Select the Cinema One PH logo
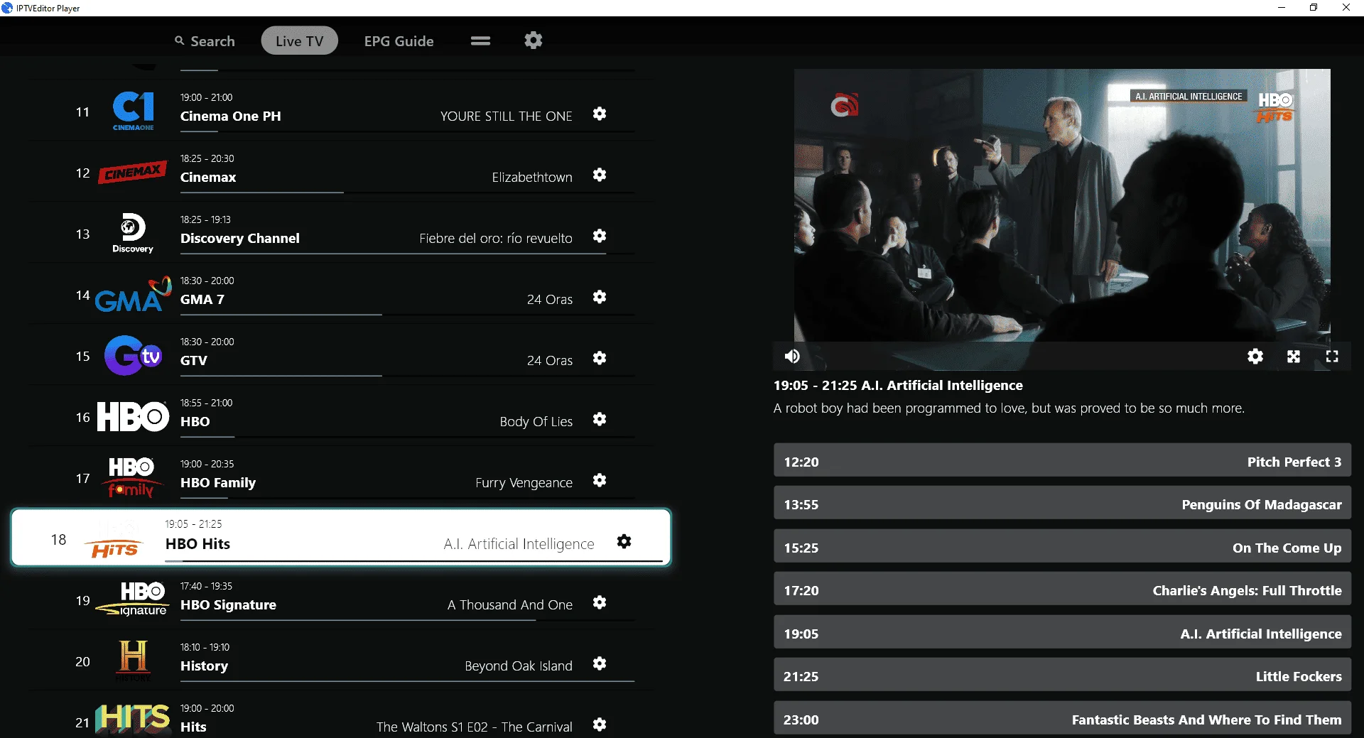This screenshot has height=738, width=1364. [134, 111]
